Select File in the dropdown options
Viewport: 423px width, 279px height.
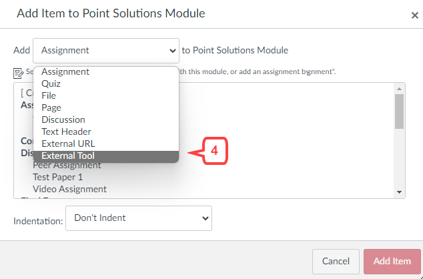pos(49,95)
